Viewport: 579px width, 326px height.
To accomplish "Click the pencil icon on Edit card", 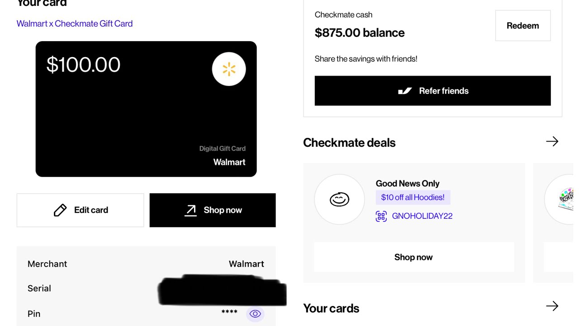I will point(60,210).
